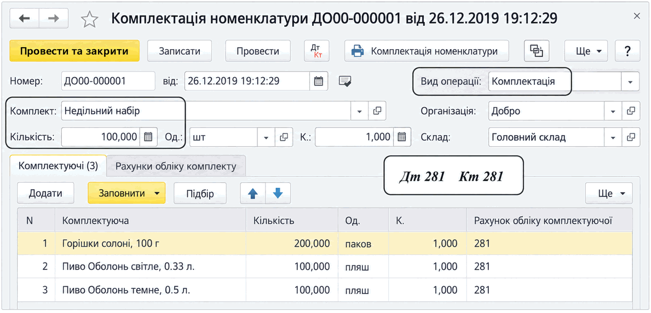The height and width of the screenshot is (313, 651).
Task: Select row Пиво Оболонь світле, 0.33 л.
Action: [325, 266]
